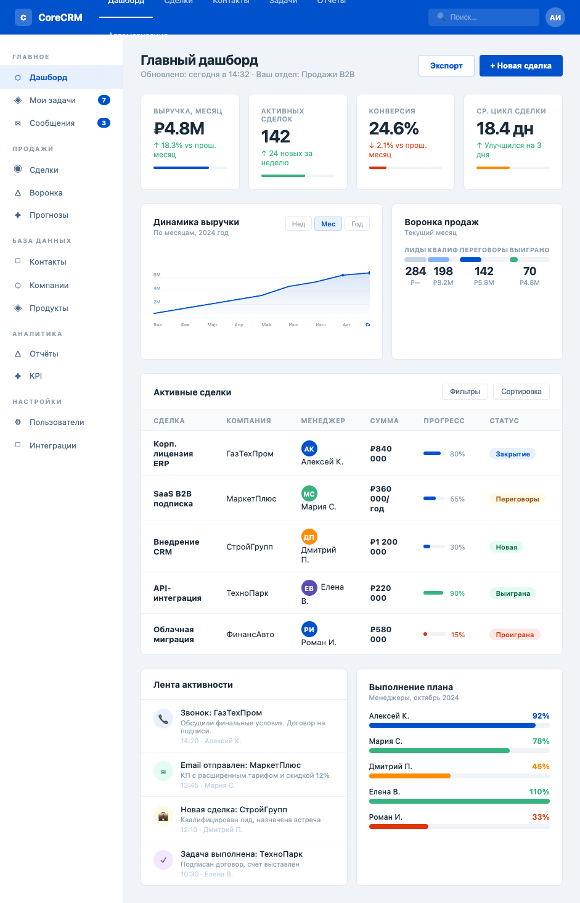
Task: Open Пользователи settings
Action: tap(62, 423)
